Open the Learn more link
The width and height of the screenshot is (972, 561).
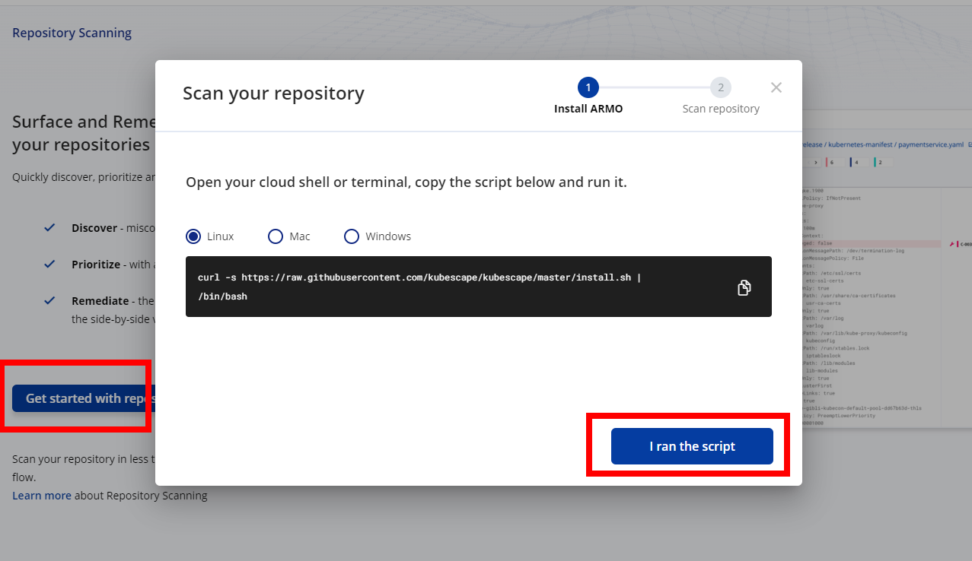tap(42, 495)
